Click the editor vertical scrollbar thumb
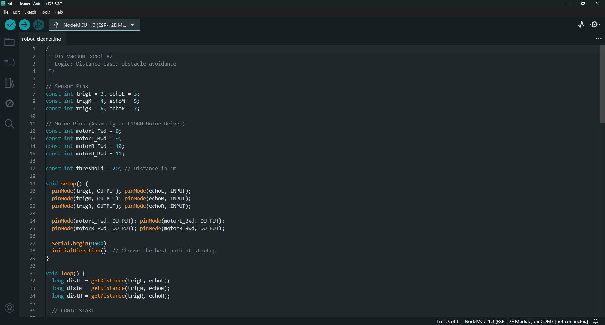This screenshot has height=325, width=605. [x=602, y=84]
